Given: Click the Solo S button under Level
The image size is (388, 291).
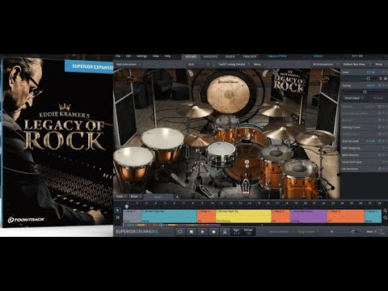Looking at the screenshot, I should [x=381, y=78].
